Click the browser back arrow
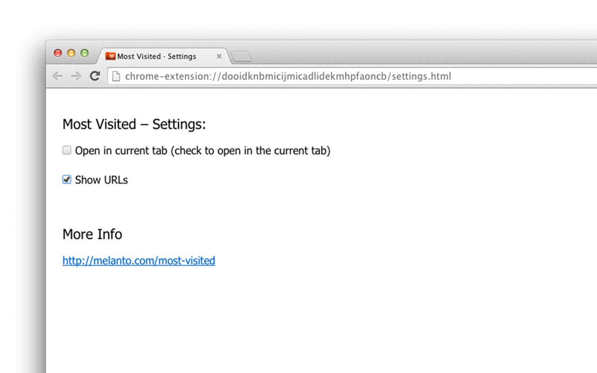597x373 pixels. pyautogui.click(x=57, y=76)
